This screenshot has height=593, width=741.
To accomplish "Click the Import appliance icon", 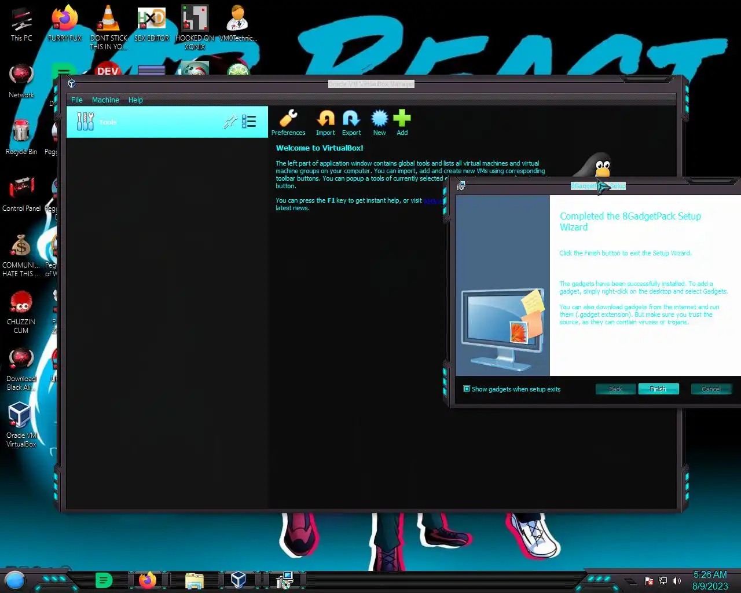I will pyautogui.click(x=325, y=123).
